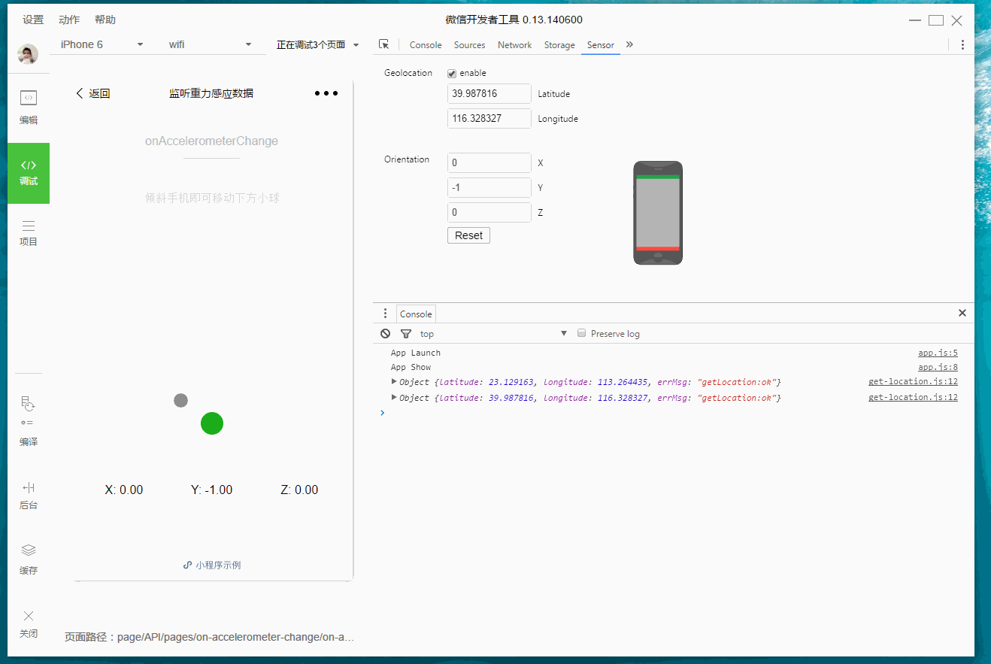The height and width of the screenshot is (664, 991).
Task: Click the Latitude input field
Action: (x=489, y=94)
